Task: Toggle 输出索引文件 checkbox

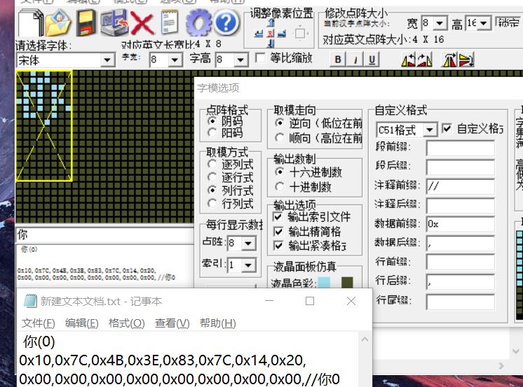Action: (x=278, y=217)
